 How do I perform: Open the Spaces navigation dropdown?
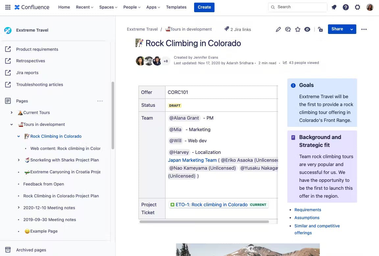click(108, 7)
